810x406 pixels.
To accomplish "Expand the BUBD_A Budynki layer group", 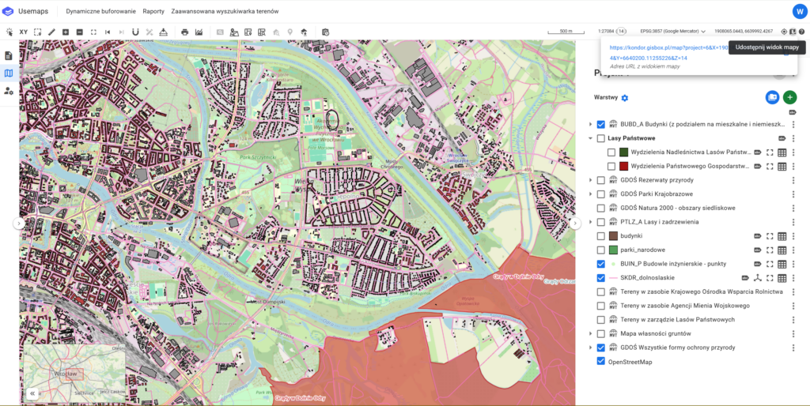I will [x=590, y=125].
